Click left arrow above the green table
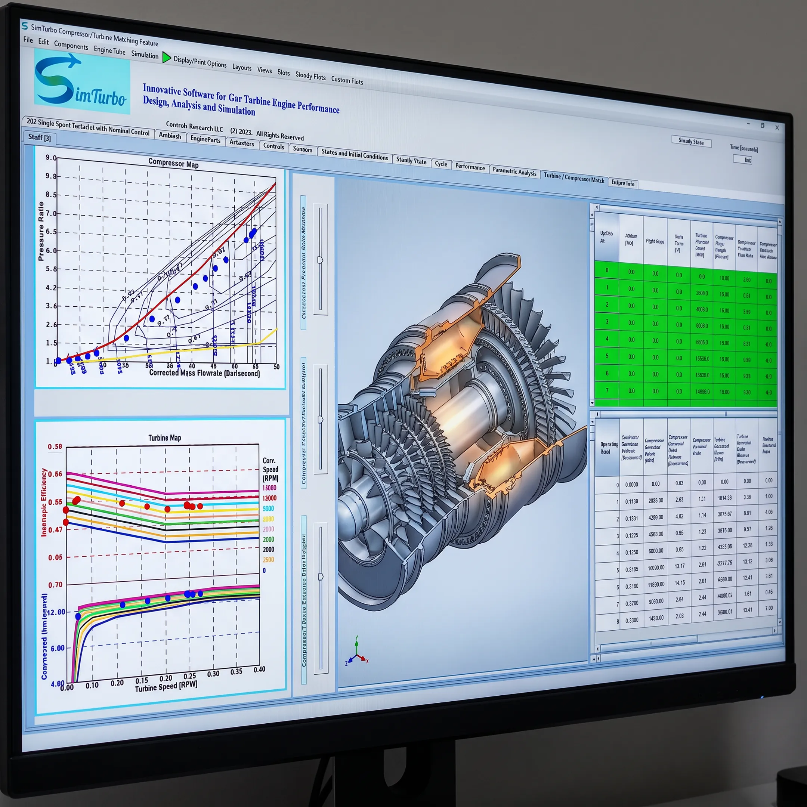This screenshot has width=807, height=807. tap(597, 207)
